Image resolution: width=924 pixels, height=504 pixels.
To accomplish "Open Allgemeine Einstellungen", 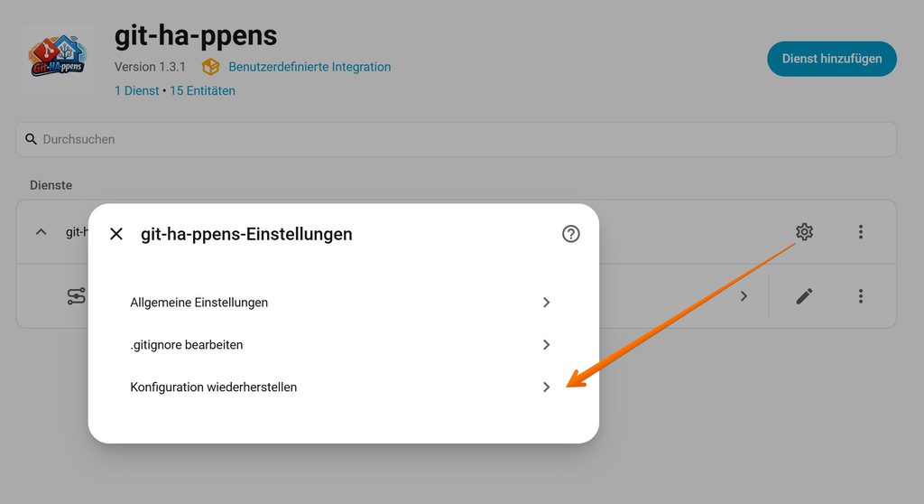I will point(342,303).
